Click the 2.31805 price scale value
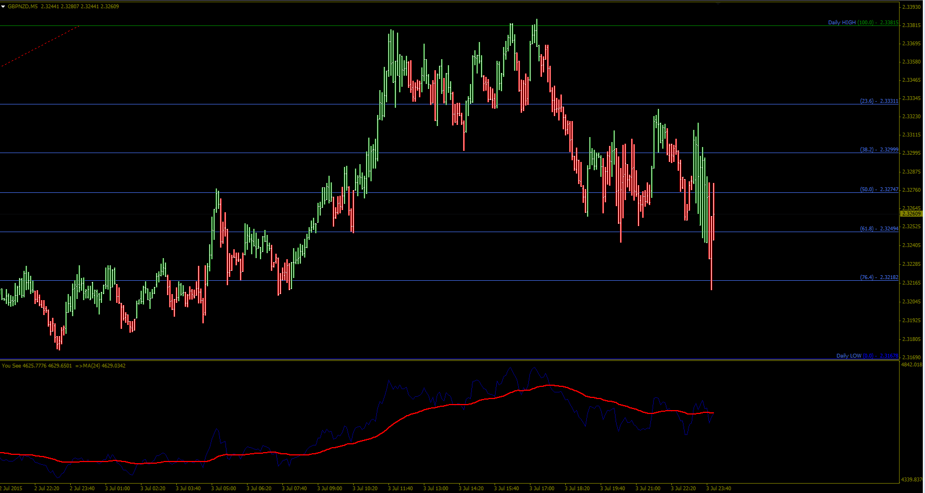The image size is (925, 493). [911, 339]
